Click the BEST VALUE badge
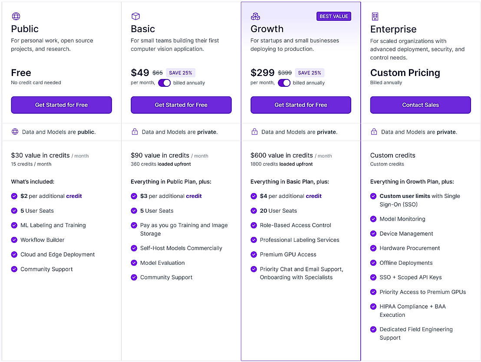The image size is (481, 362). point(334,16)
